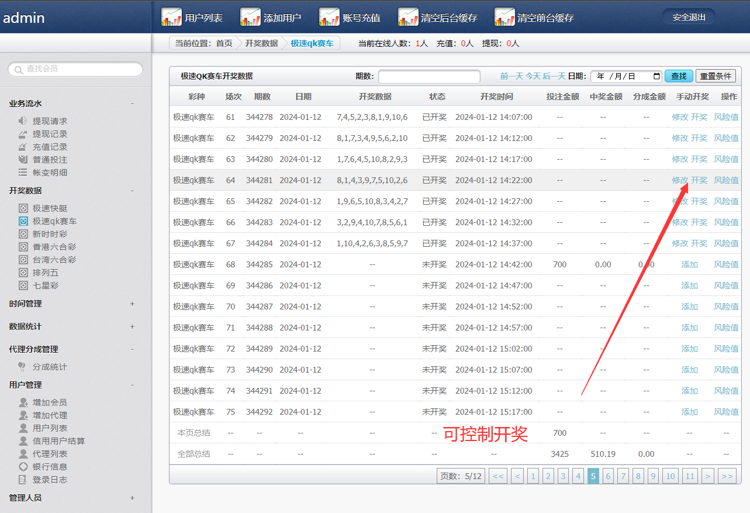The image size is (750, 513).
Task: Expand the 数据统计 sidebar section
Action: click(x=132, y=326)
